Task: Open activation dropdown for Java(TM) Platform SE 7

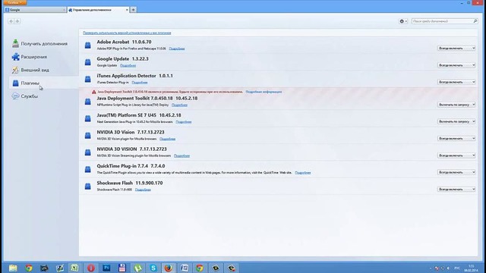Action: tap(456, 121)
